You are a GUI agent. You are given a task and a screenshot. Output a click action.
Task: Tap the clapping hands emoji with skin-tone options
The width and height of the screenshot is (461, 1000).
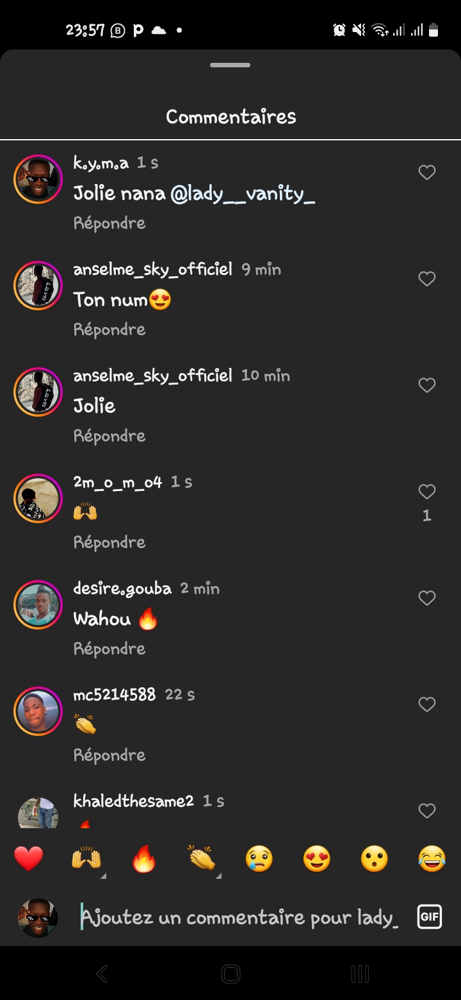click(202, 858)
